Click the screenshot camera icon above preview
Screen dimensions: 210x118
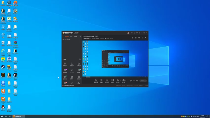click(133, 37)
